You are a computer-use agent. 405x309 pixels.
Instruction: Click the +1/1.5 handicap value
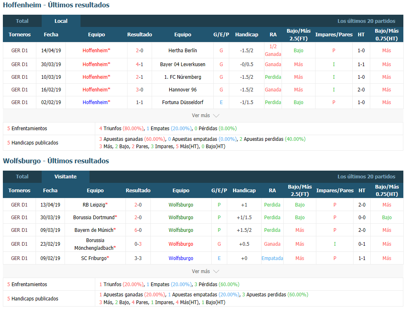coord(244,218)
